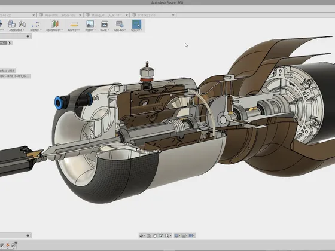
Task: Open the SELECT dropdown menu
Action: click(x=136, y=30)
